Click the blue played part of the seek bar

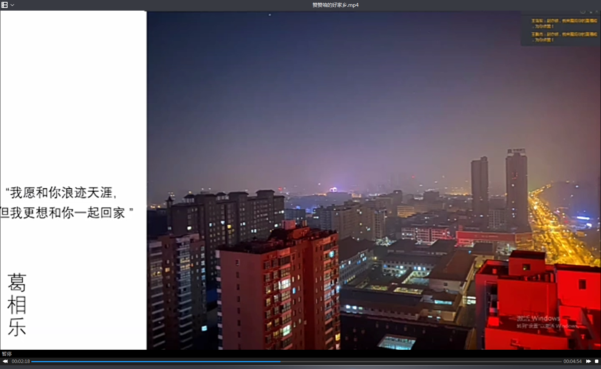click(151, 361)
